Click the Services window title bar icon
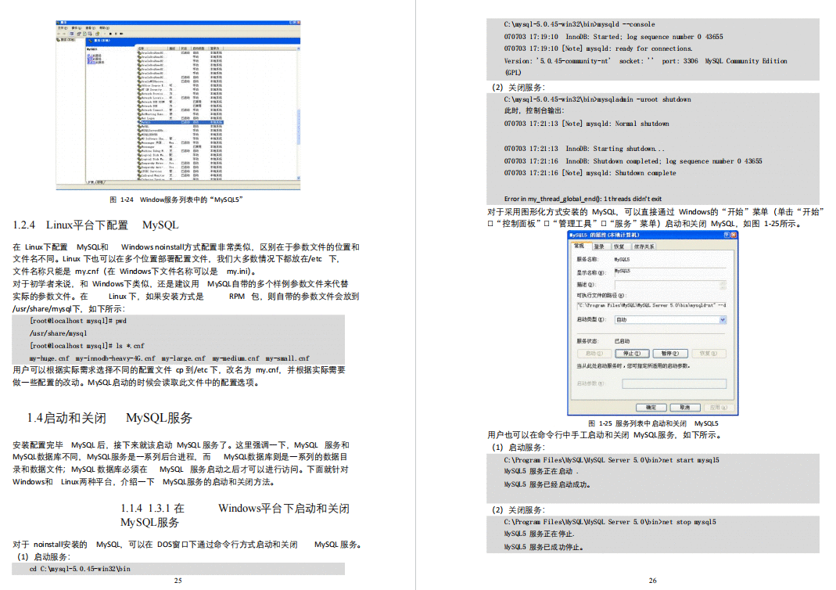 pyautogui.click(x=58, y=23)
